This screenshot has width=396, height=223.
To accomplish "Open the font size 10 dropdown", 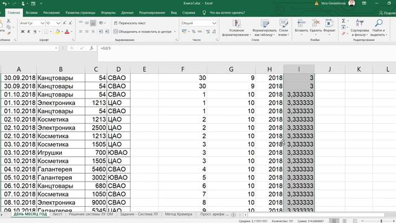I will [58, 23].
